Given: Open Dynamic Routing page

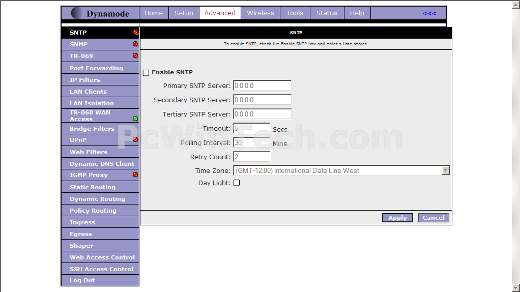Looking at the screenshot, I should pyautogui.click(x=100, y=199).
